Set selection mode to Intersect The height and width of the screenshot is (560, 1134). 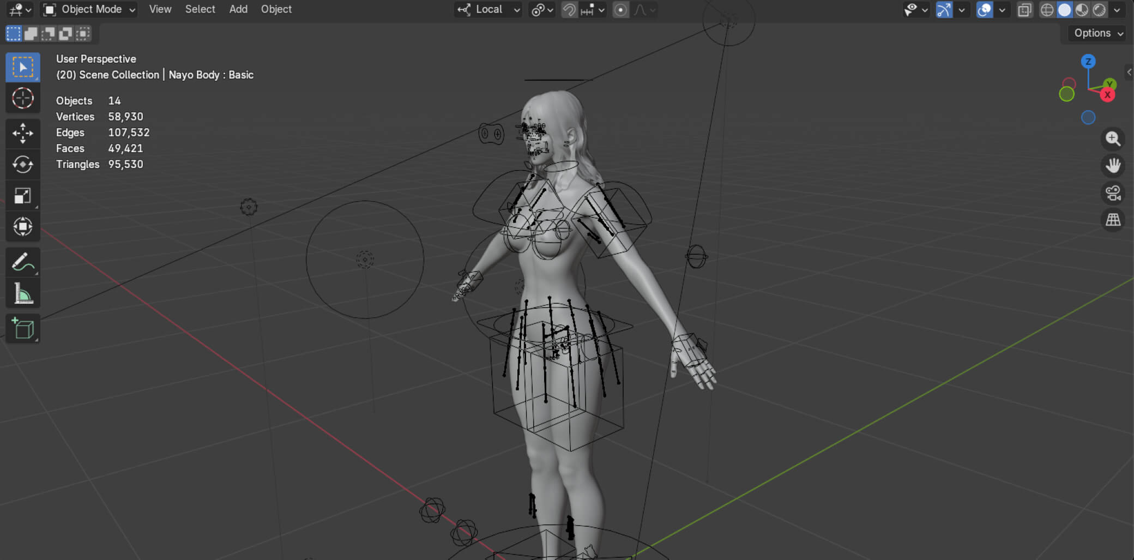tap(83, 34)
